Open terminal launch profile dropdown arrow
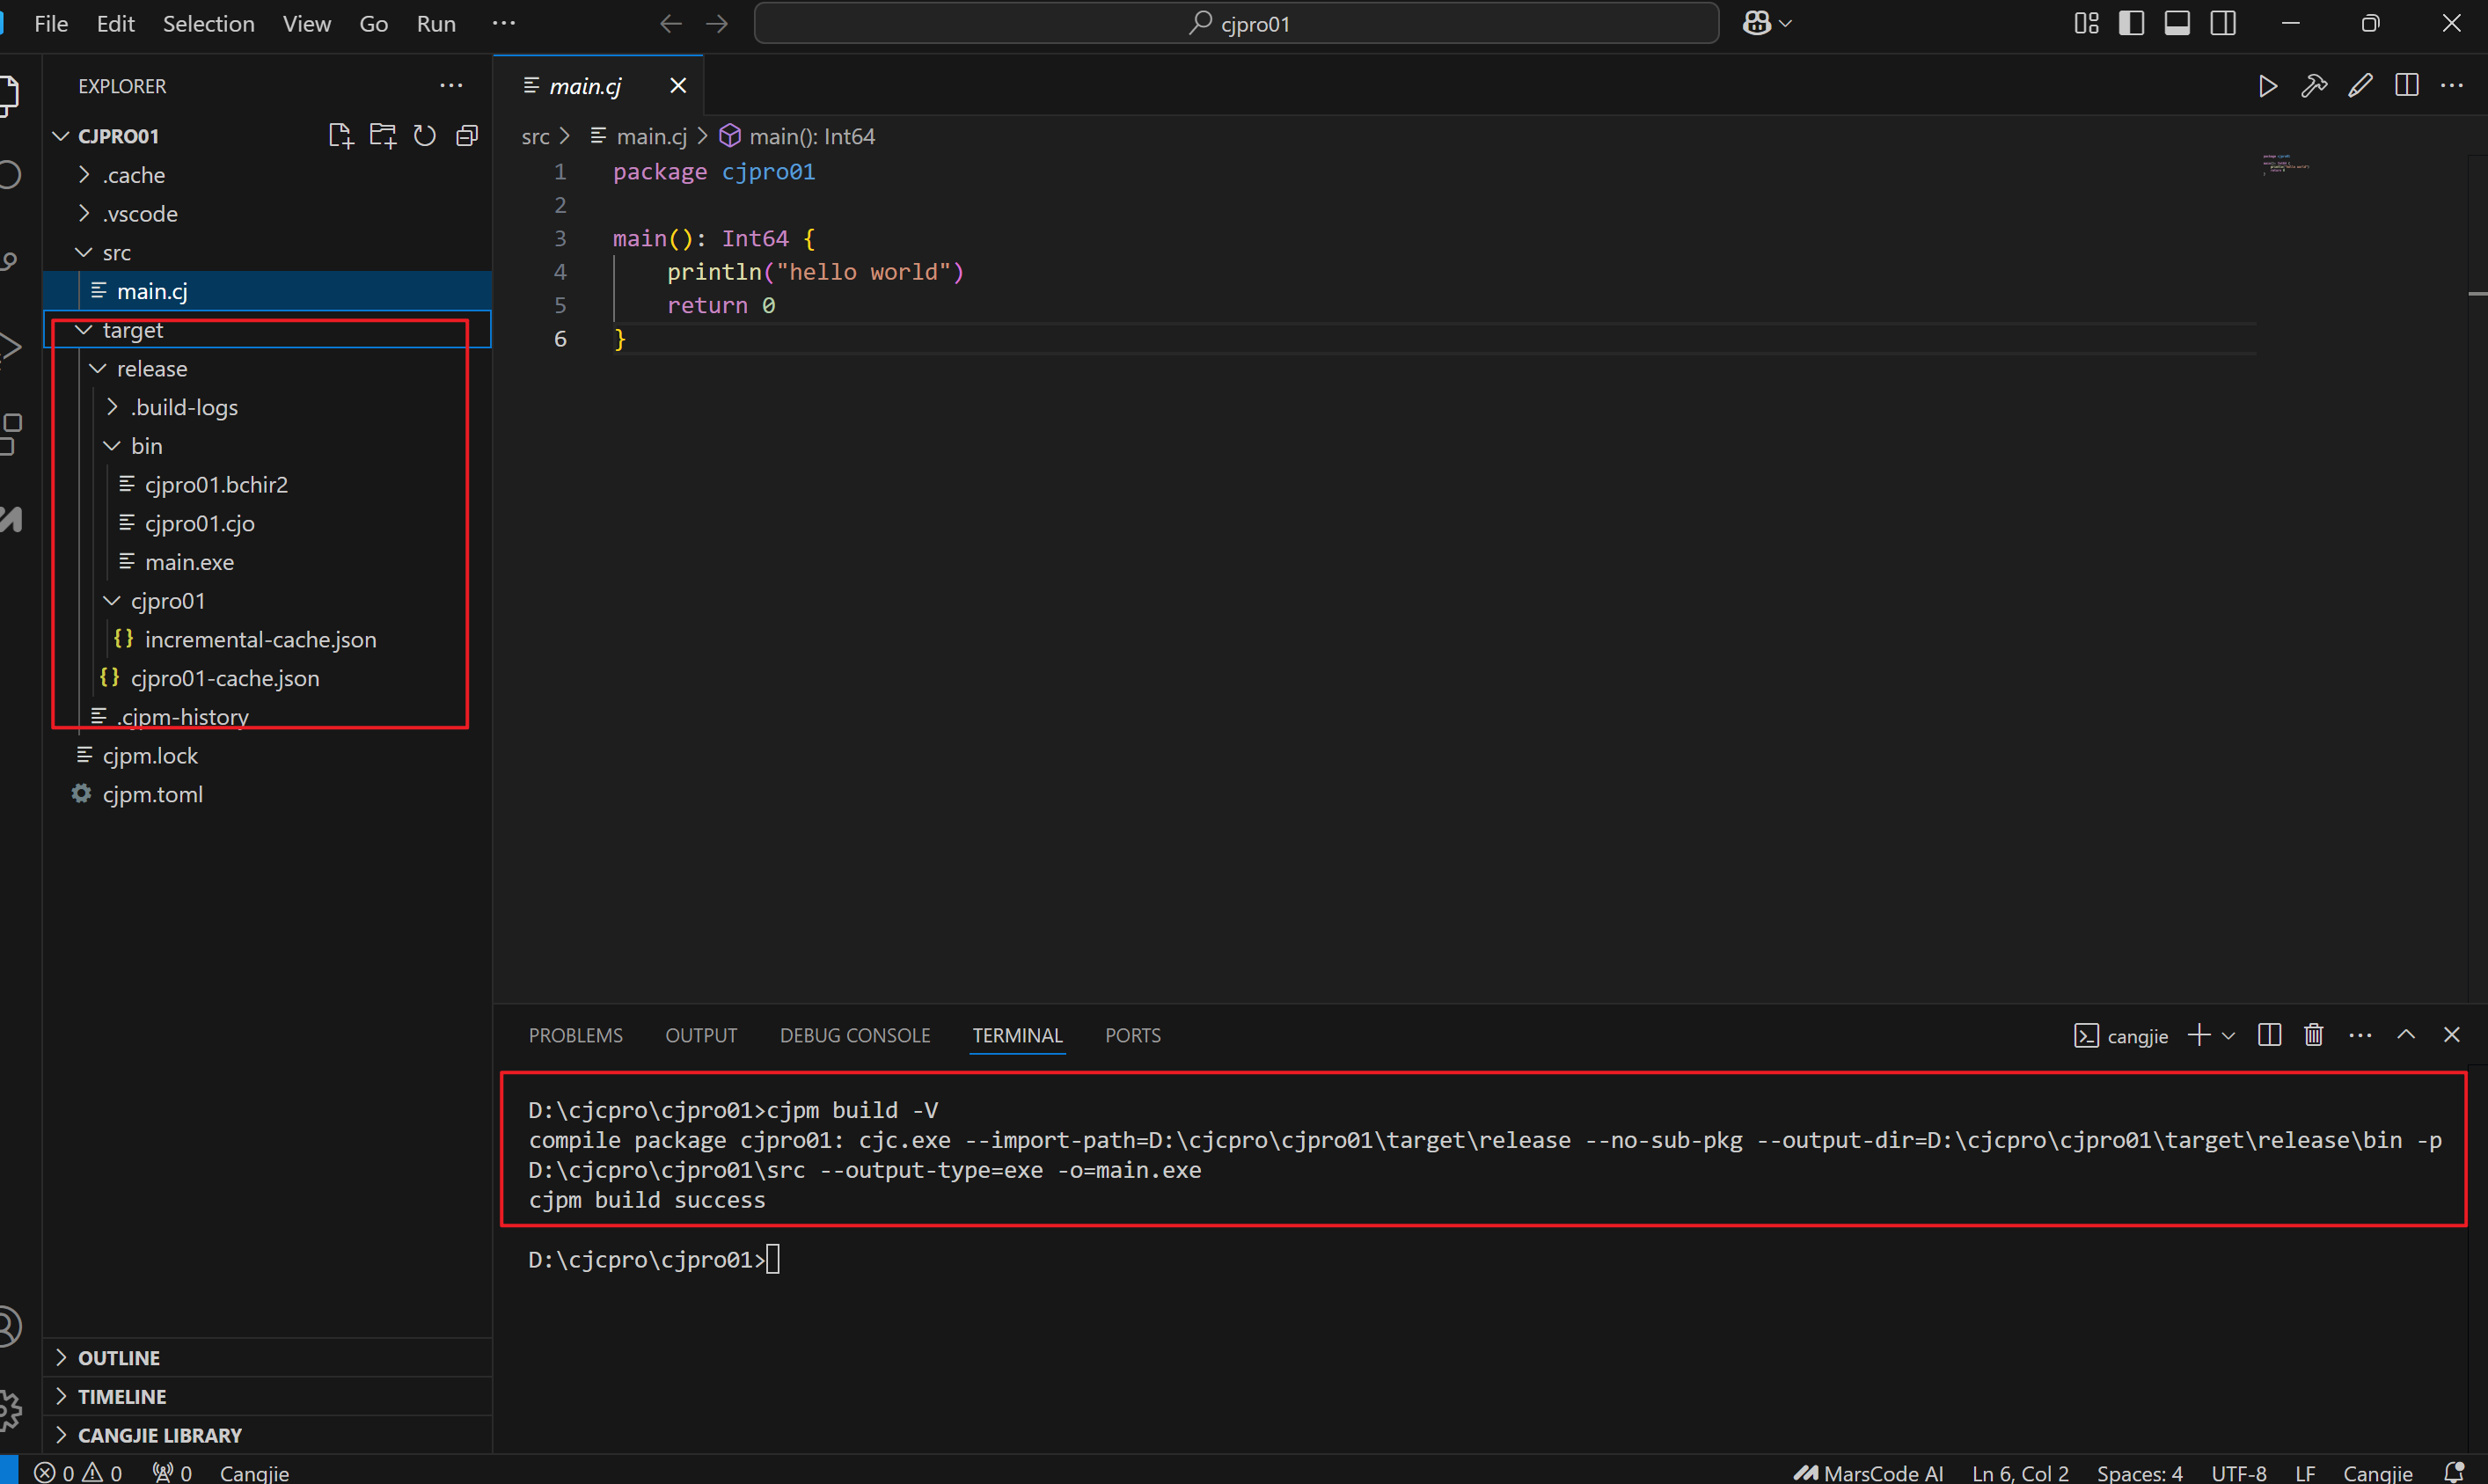The width and height of the screenshot is (2488, 1484). coord(2229,1036)
